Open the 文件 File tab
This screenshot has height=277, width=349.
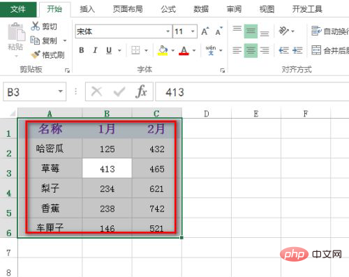[18, 9]
